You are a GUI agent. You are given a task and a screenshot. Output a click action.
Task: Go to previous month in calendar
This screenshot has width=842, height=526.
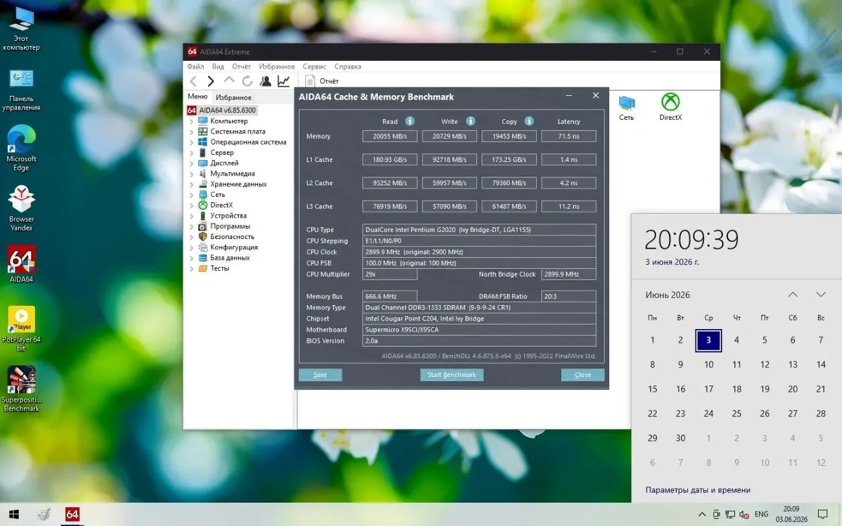(x=793, y=295)
